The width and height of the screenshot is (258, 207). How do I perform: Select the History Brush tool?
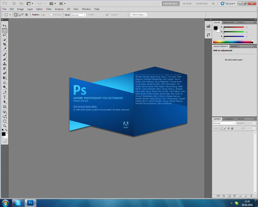tap(5, 68)
